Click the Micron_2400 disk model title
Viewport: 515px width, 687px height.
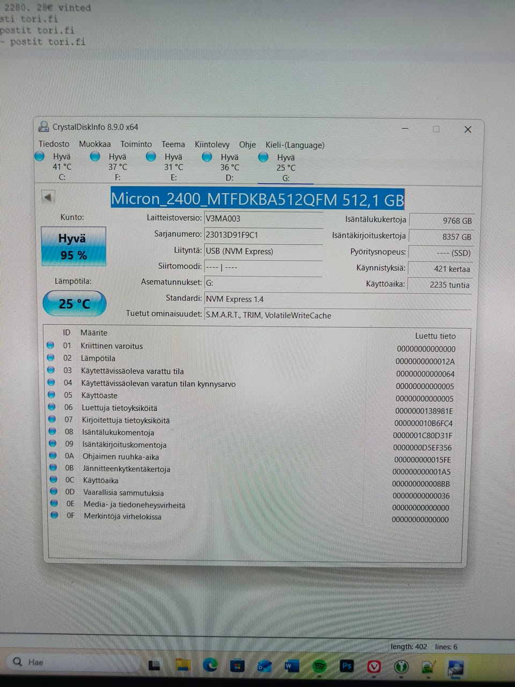(257, 199)
